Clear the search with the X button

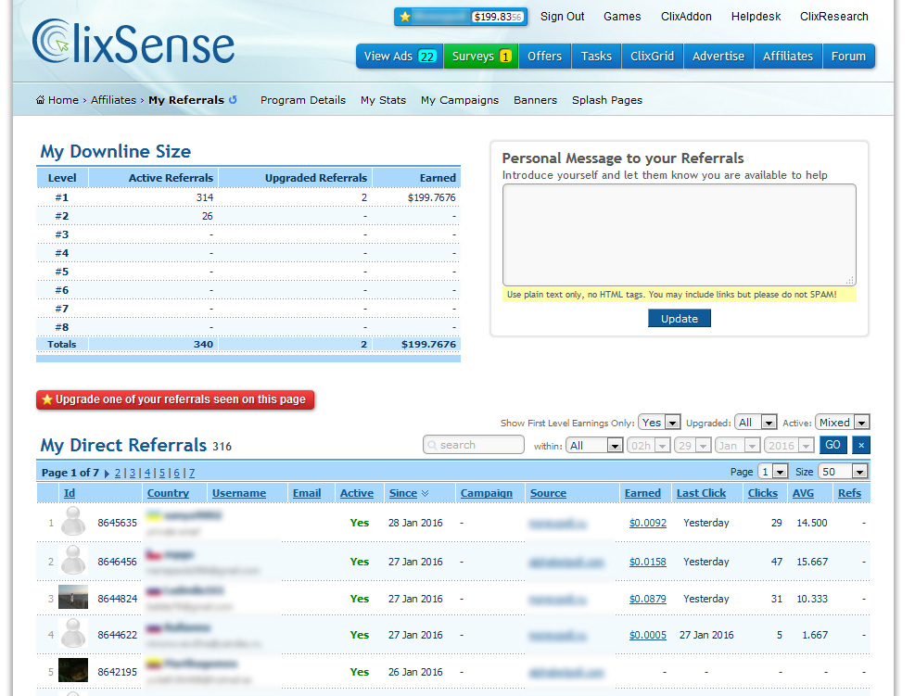[860, 445]
